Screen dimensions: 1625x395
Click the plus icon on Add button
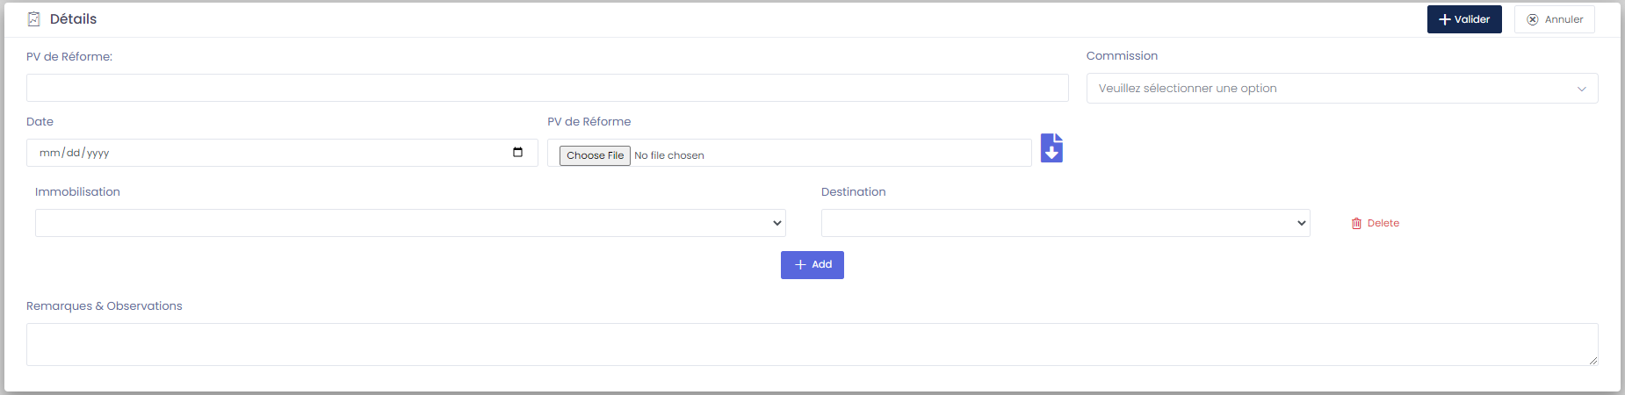coord(800,265)
